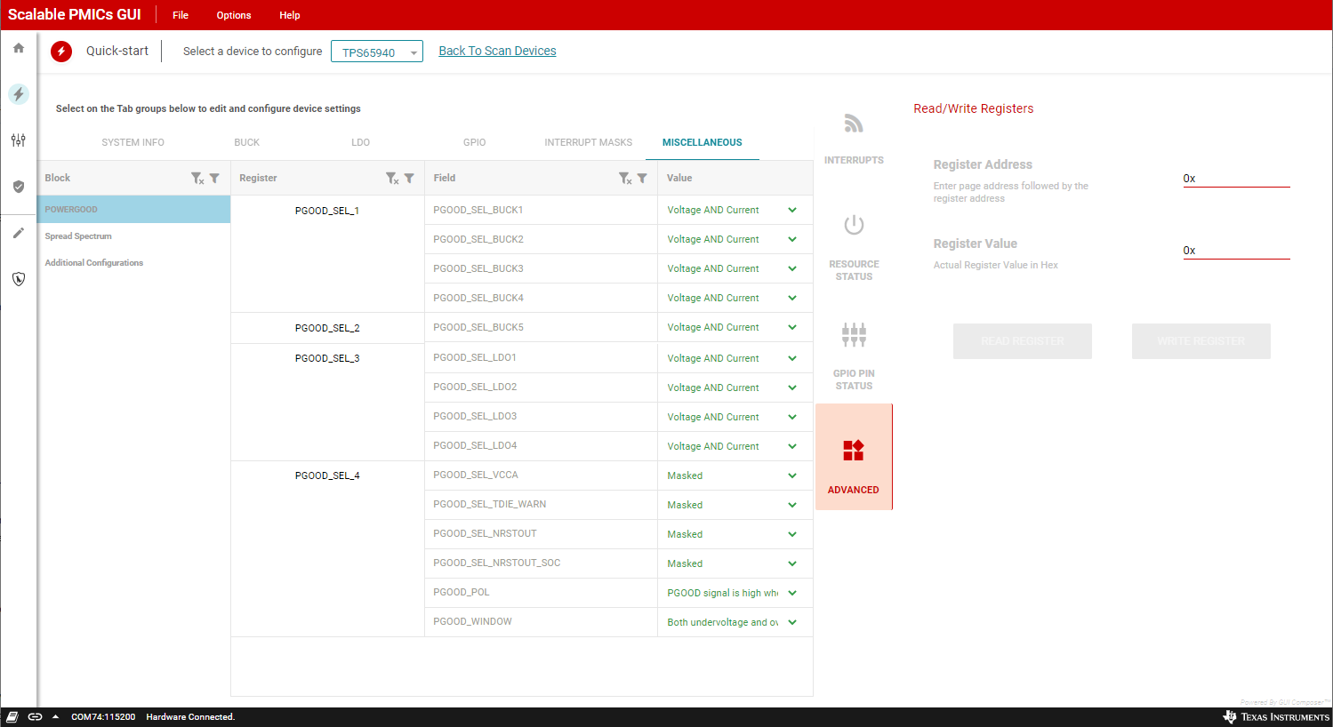Open the sliders settings icon in sidebar

point(19,140)
